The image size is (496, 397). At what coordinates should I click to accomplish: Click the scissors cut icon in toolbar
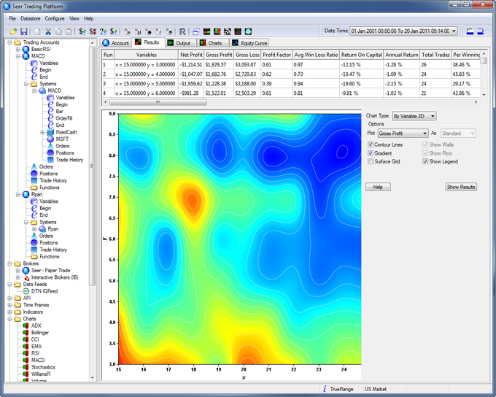tap(47, 31)
